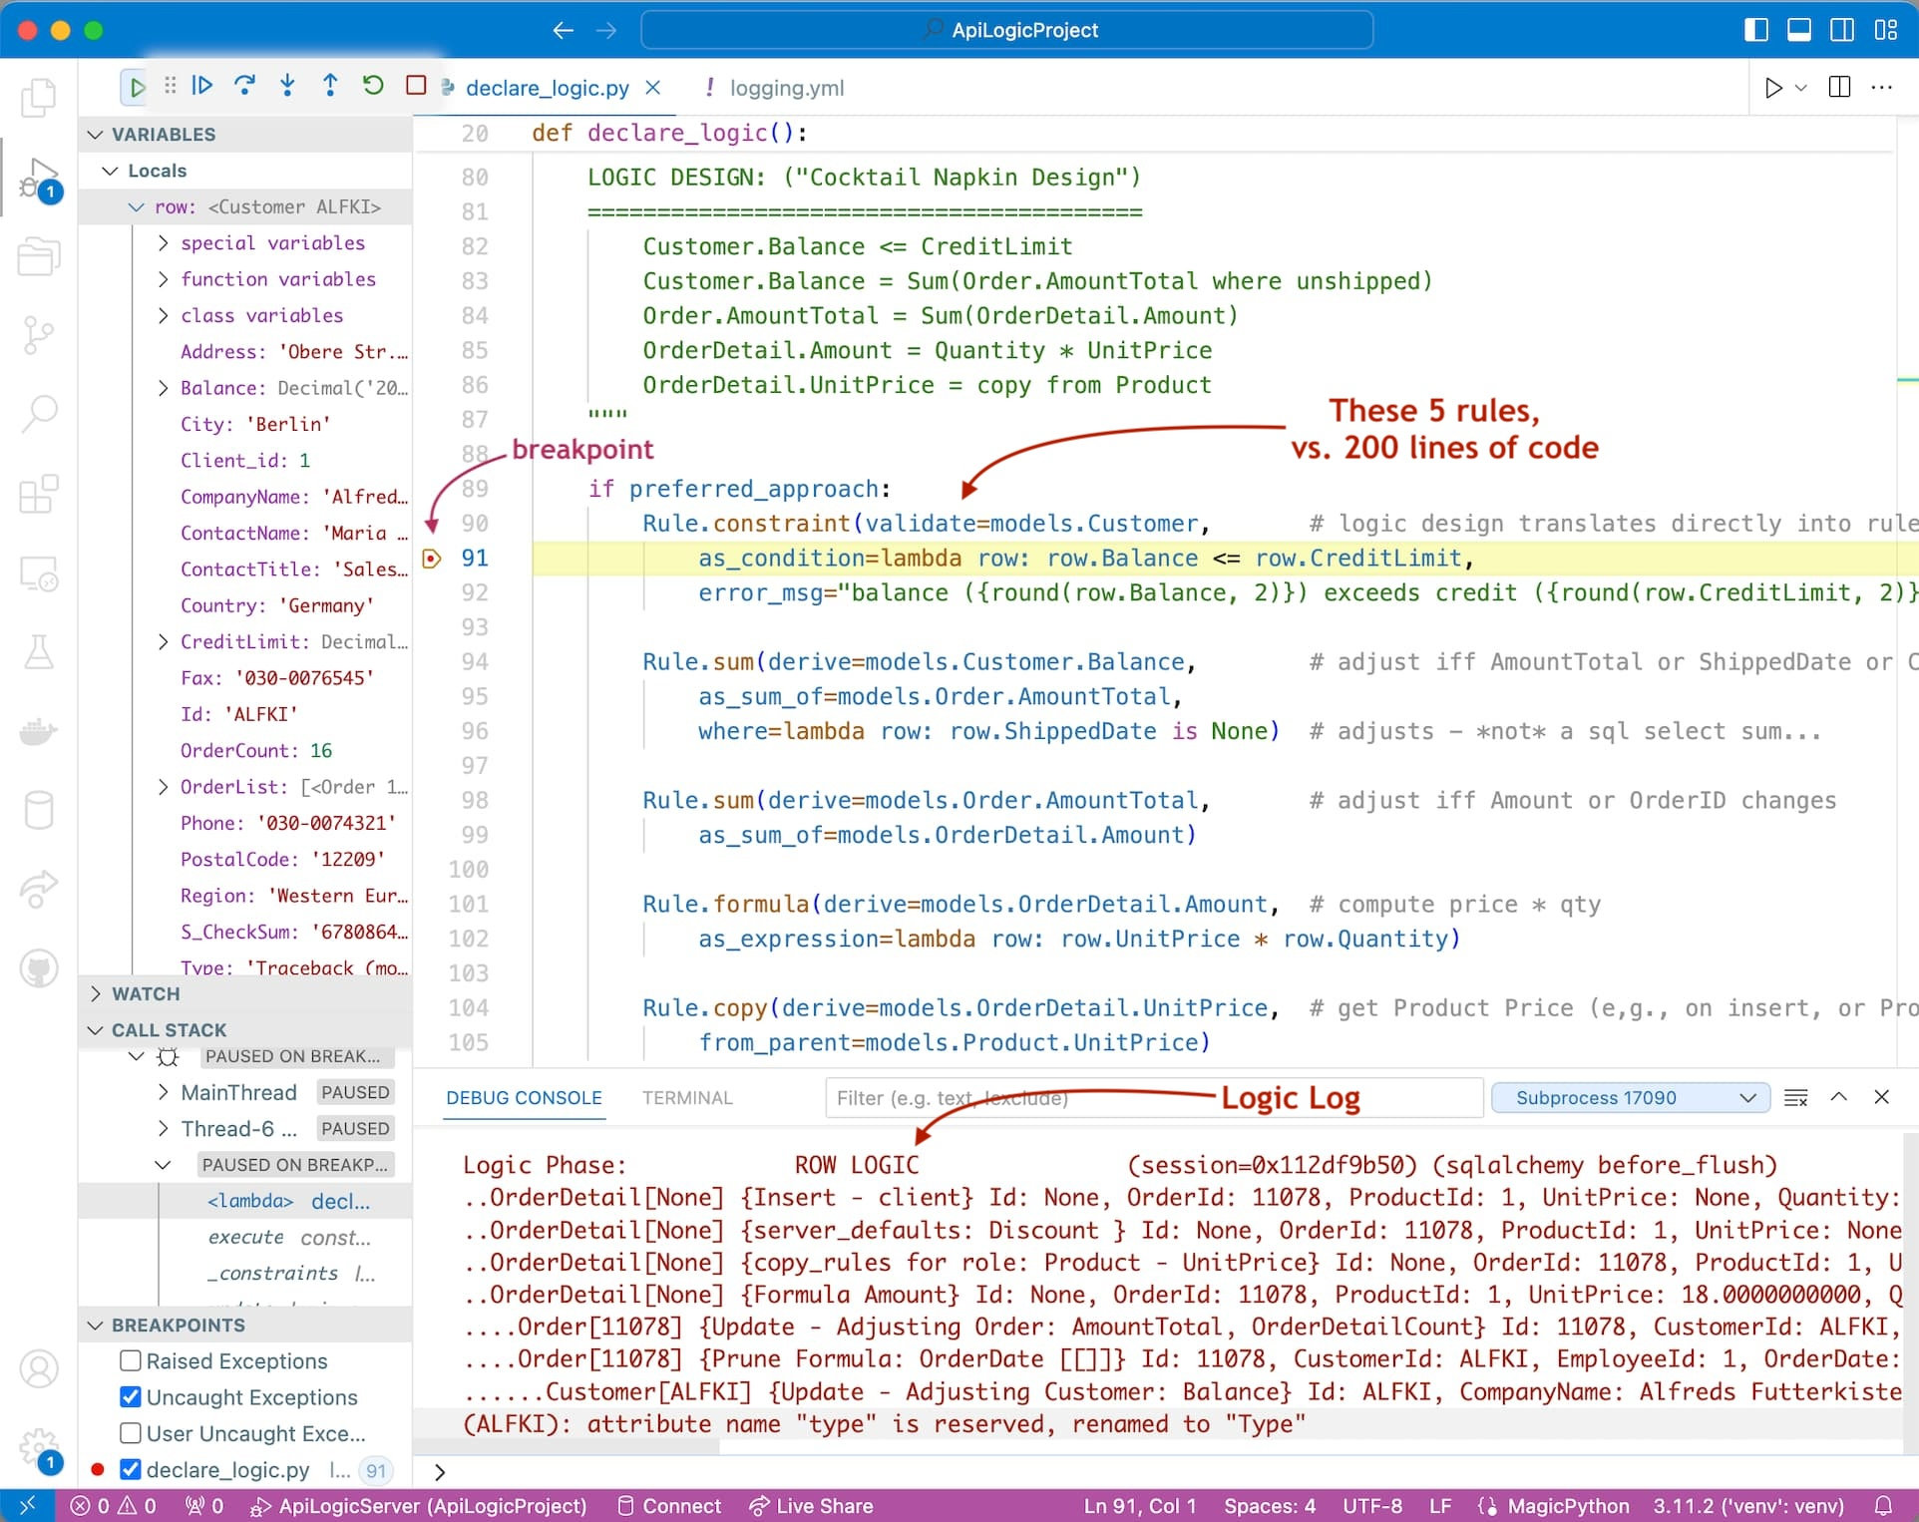
Task: Click the debug Continue button
Action: tap(202, 86)
